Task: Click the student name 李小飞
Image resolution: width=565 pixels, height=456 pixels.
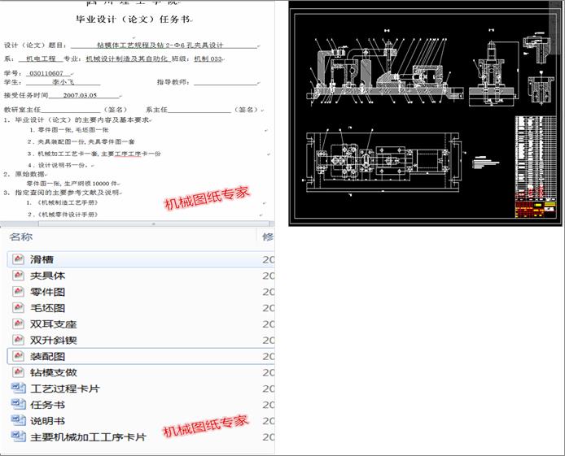Action: tap(64, 82)
